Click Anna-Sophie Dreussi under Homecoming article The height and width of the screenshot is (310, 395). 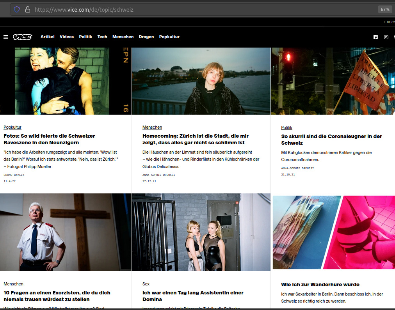159,175
